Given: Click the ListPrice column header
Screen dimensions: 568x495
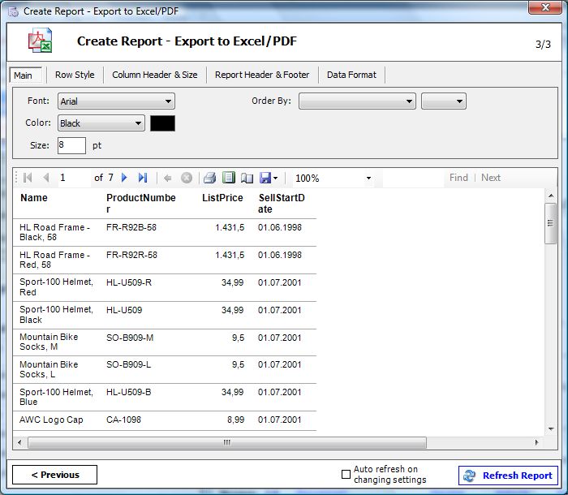Looking at the screenshot, I should point(222,198).
